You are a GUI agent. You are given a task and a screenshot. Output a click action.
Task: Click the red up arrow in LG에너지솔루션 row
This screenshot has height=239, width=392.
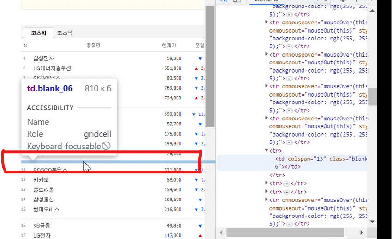pos(196,68)
